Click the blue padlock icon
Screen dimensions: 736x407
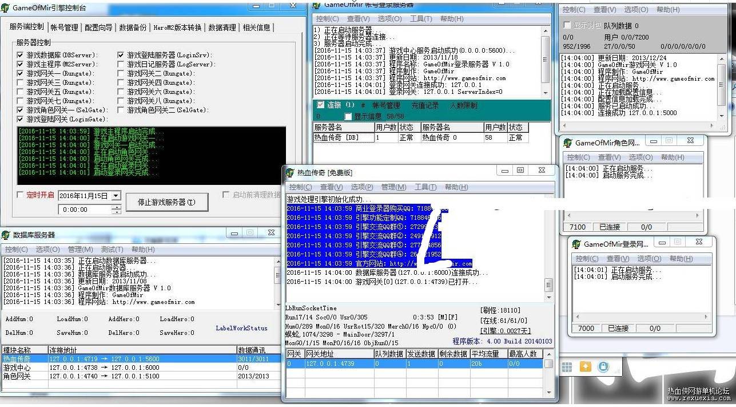(x=603, y=367)
